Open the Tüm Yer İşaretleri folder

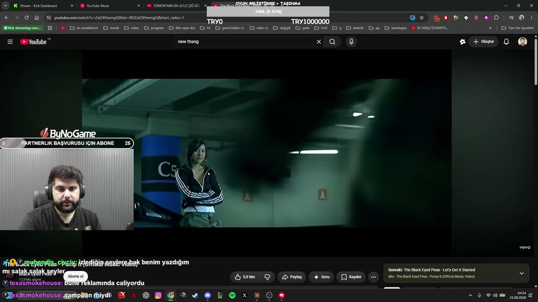tap(518, 28)
